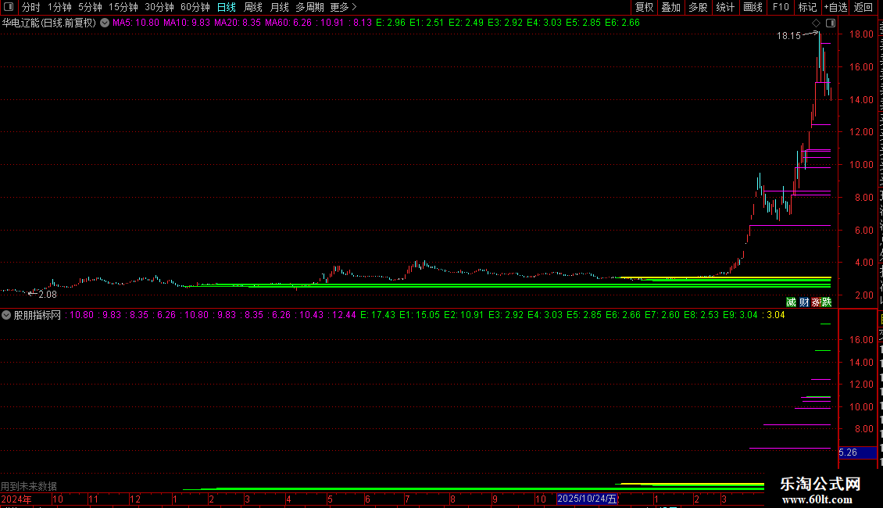This screenshot has height=508, width=883.
Task: Click the 多股 multi-stock button
Action: click(x=699, y=7)
